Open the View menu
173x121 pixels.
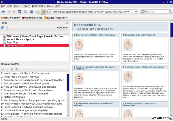coord(16,6)
